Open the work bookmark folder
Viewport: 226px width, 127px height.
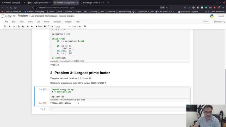click(59, 12)
